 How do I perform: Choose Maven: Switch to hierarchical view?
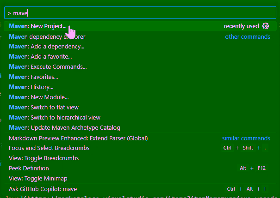54,118
